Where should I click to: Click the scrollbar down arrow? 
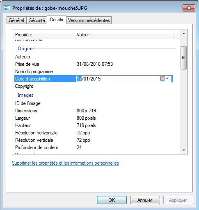(184, 150)
